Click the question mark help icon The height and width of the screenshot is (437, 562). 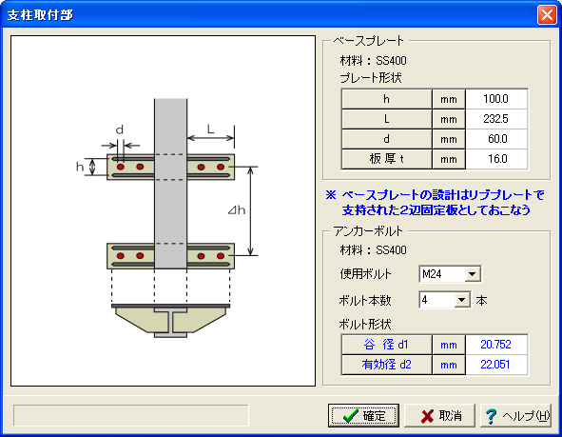pyautogui.click(x=491, y=416)
